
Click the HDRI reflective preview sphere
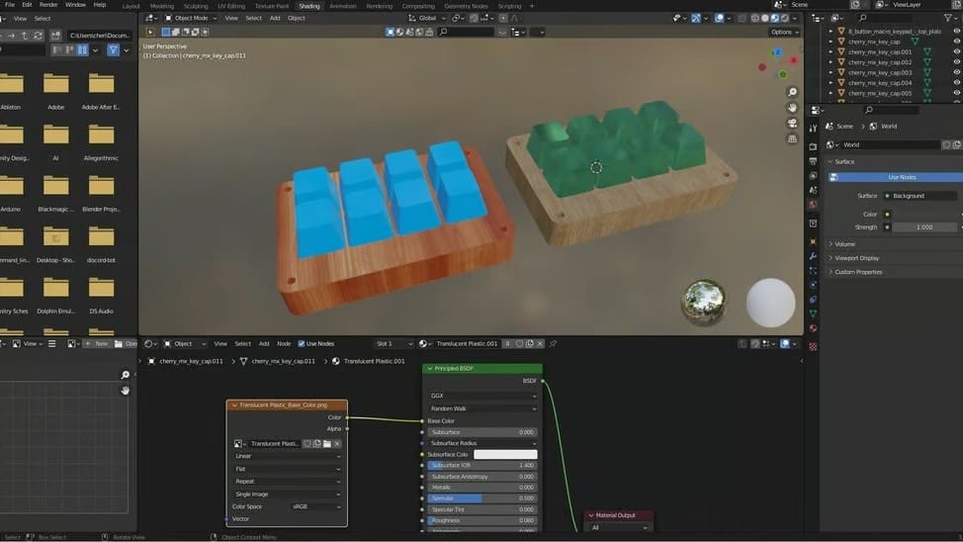click(x=704, y=301)
